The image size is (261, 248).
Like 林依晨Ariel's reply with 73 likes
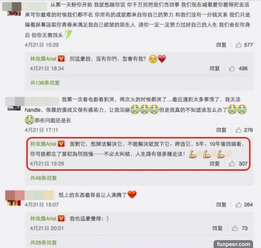point(235,228)
